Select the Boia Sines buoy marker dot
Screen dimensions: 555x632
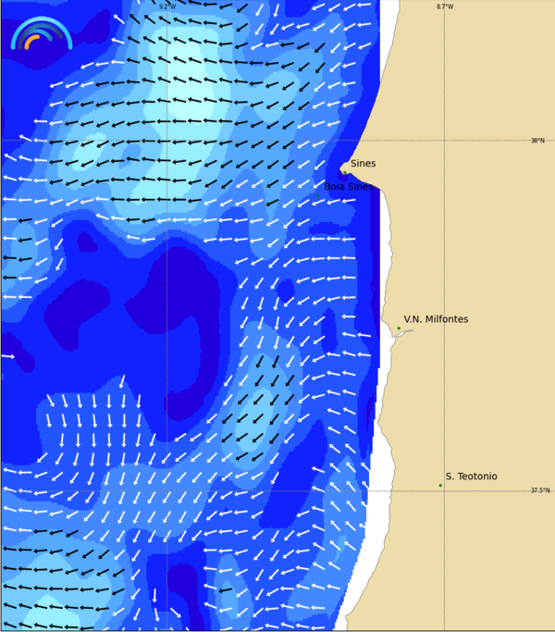pyautogui.click(x=318, y=195)
